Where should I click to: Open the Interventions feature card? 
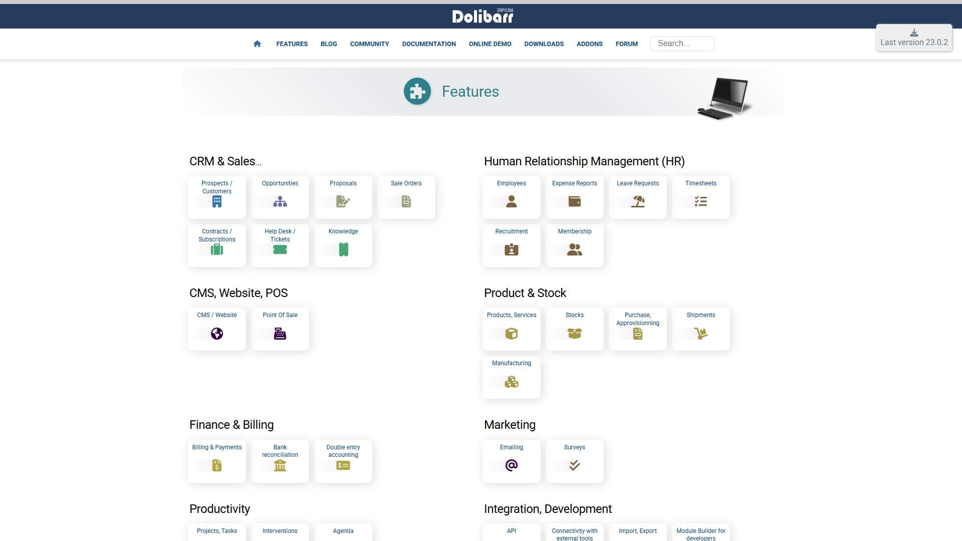[280, 532]
